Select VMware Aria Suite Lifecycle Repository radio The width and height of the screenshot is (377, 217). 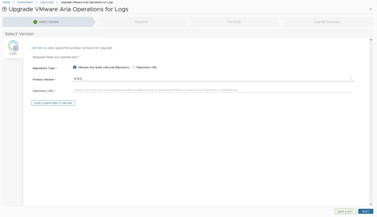point(74,67)
